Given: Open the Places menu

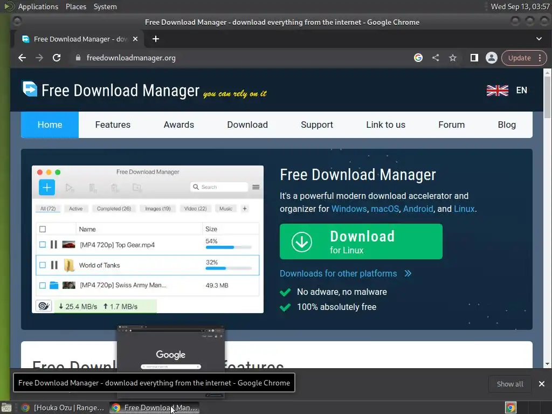Looking at the screenshot, I should coord(76,6).
